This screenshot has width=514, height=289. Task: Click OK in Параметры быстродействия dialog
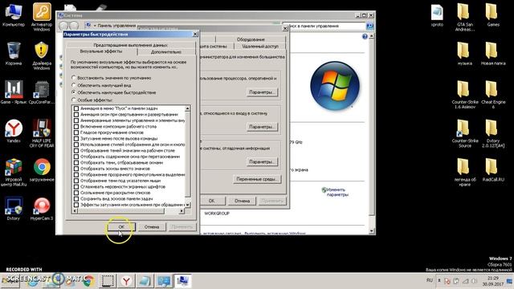pos(121,226)
